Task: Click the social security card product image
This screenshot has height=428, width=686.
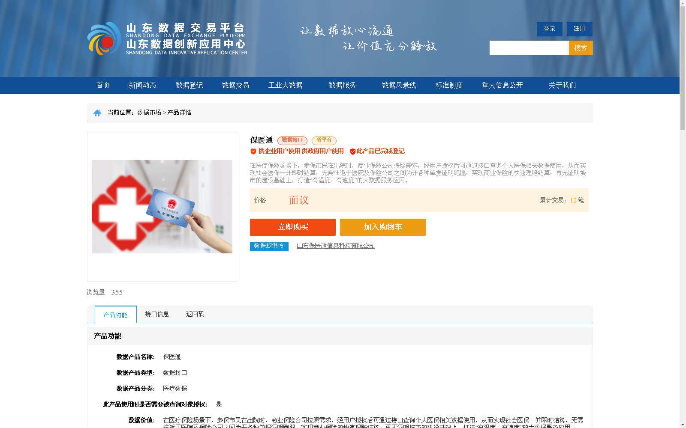Action: point(162,207)
